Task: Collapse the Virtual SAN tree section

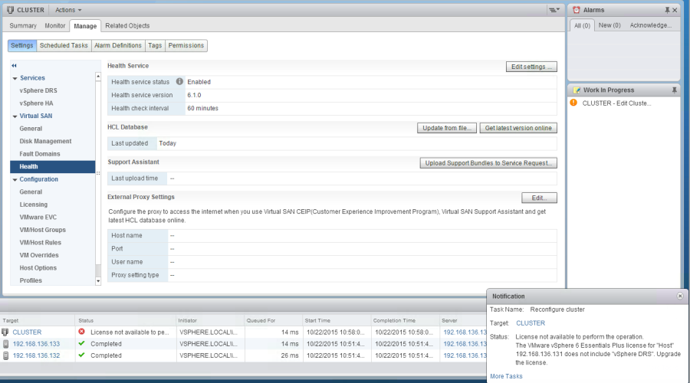Action: click(x=15, y=116)
